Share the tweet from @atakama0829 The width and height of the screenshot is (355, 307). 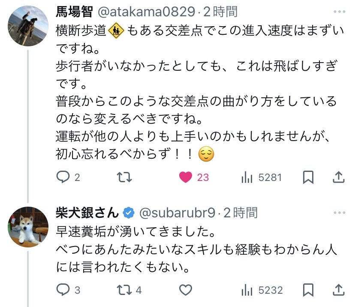click(338, 177)
